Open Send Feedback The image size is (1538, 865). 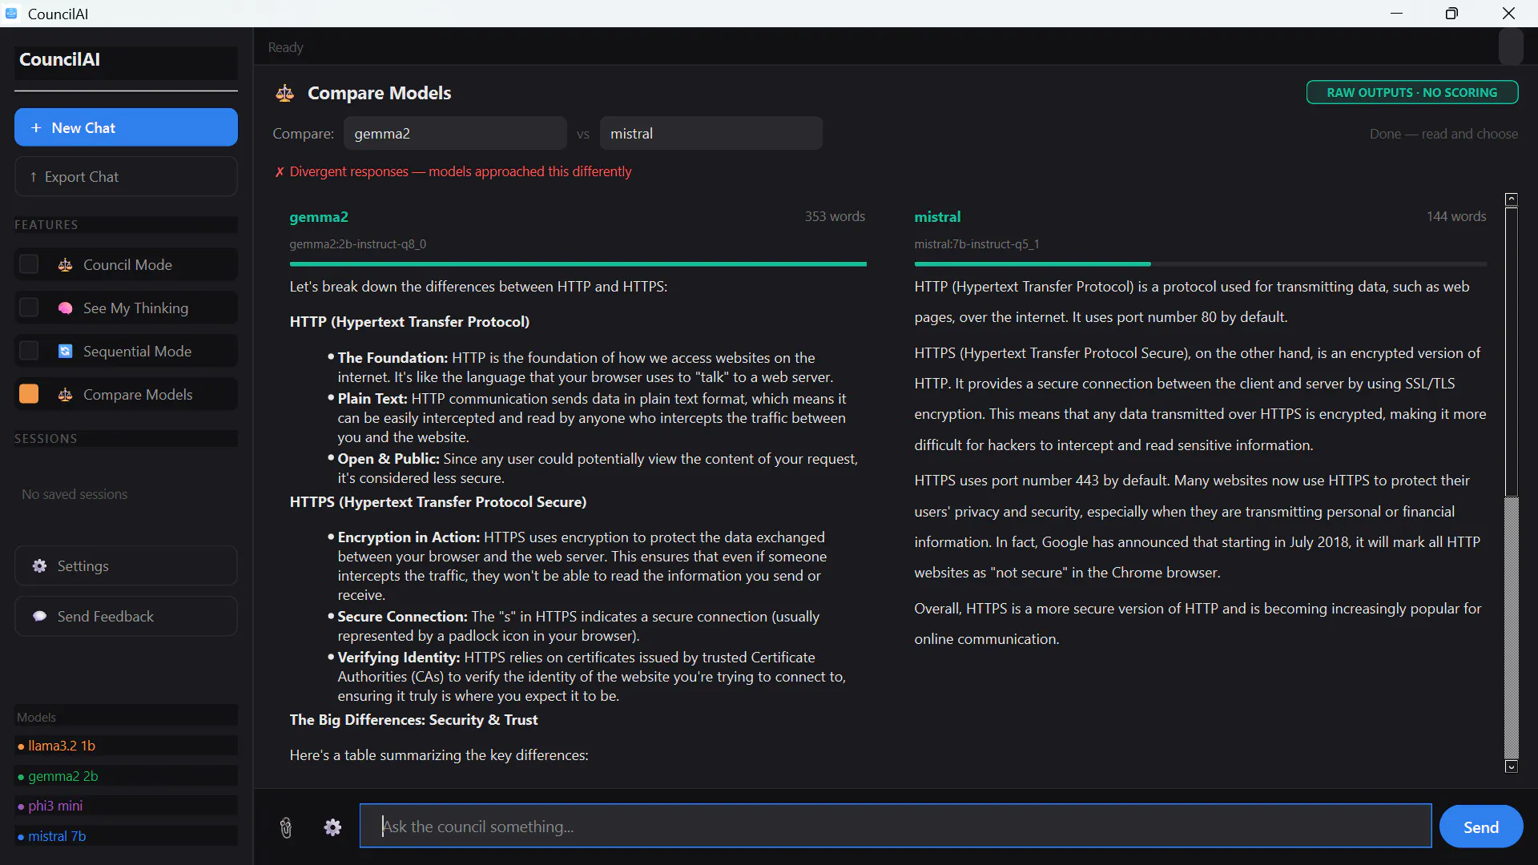126,617
